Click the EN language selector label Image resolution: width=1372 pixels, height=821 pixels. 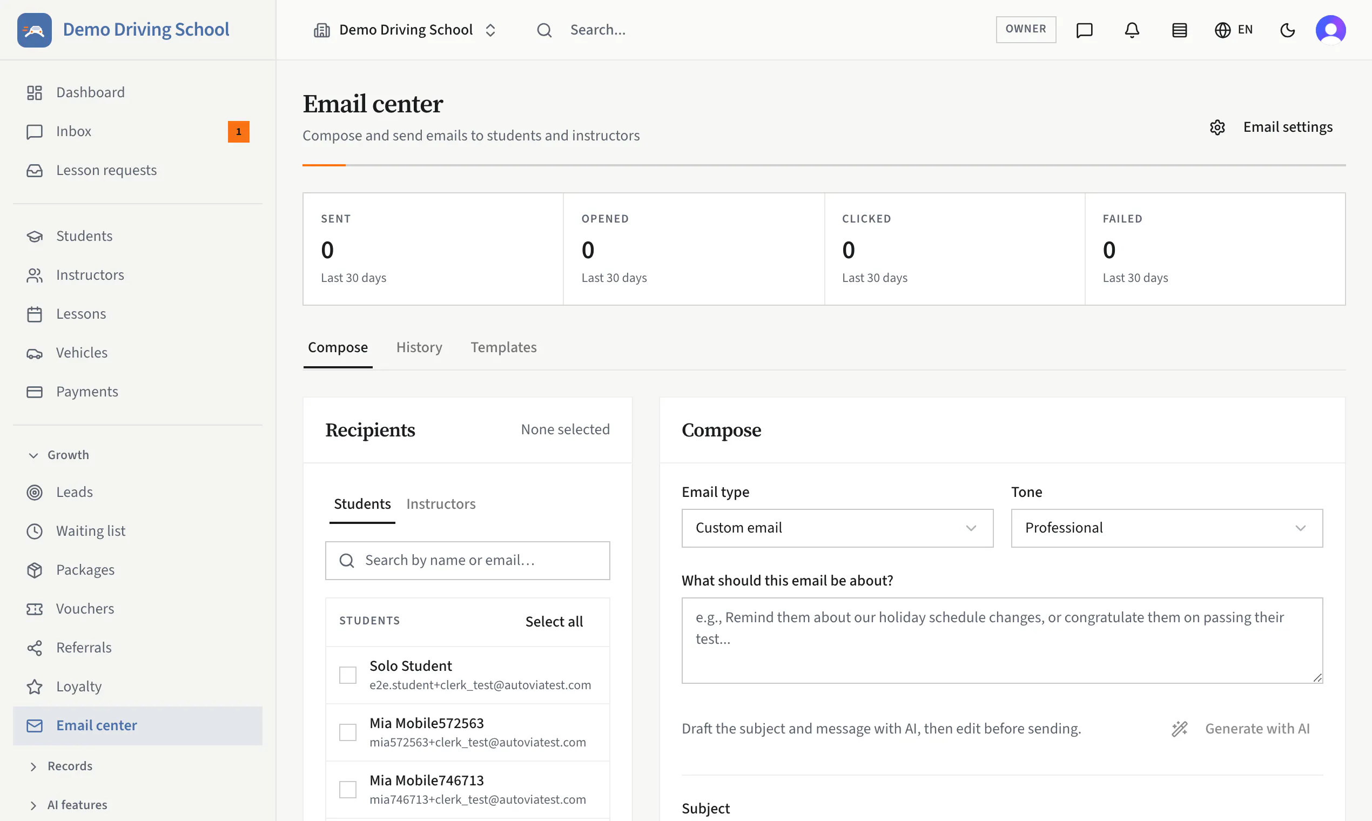pos(1245,30)
